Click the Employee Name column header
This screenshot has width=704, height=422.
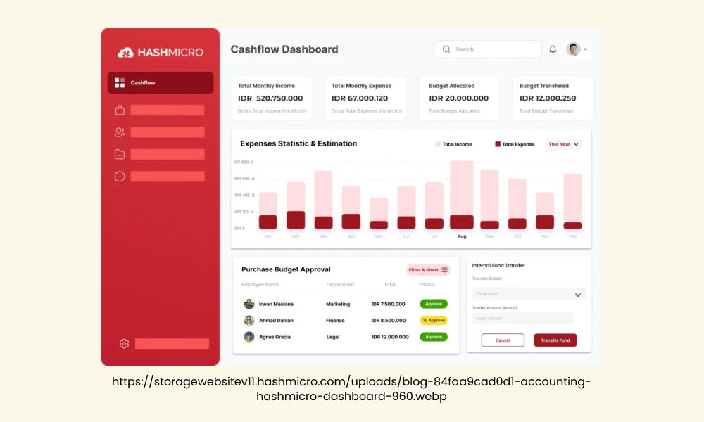pos(260,285)
